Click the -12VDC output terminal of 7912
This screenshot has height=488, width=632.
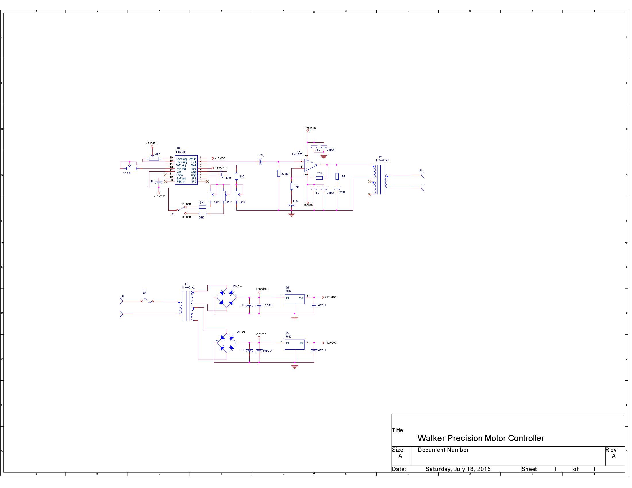pyautogui.click(x=323, y=343)
